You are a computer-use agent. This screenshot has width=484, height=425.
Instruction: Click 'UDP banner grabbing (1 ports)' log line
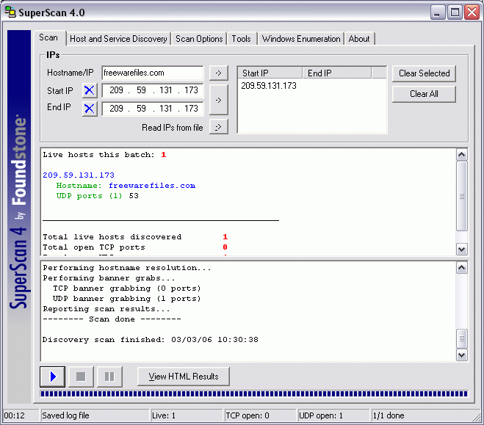pos(126,299)
